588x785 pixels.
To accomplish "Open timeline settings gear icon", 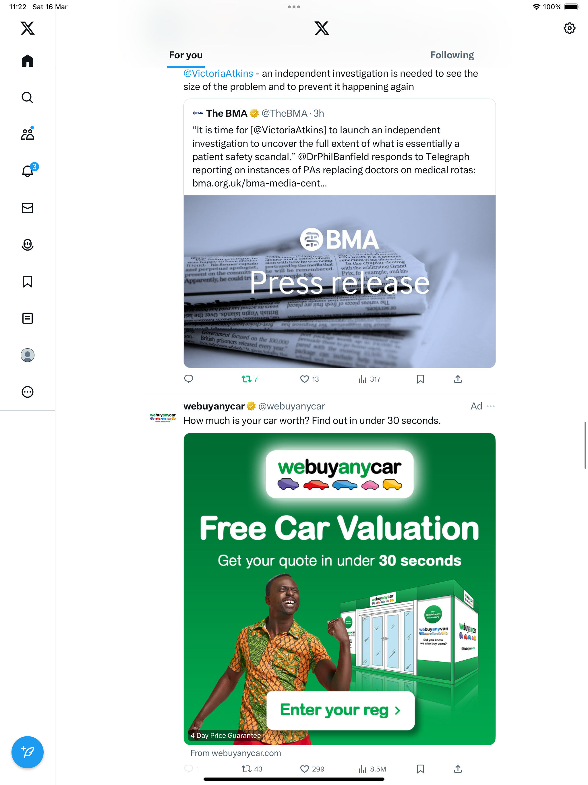I will point(569,28).
